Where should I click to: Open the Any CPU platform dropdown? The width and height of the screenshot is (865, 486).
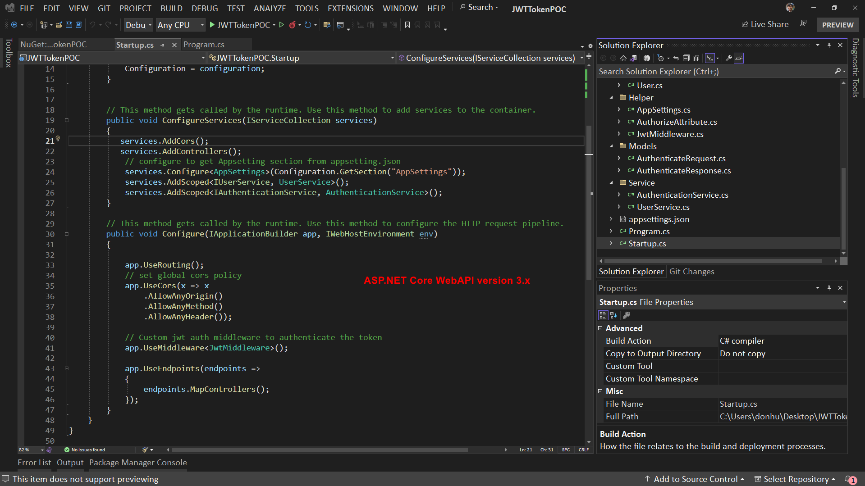(x=202, y=25)
